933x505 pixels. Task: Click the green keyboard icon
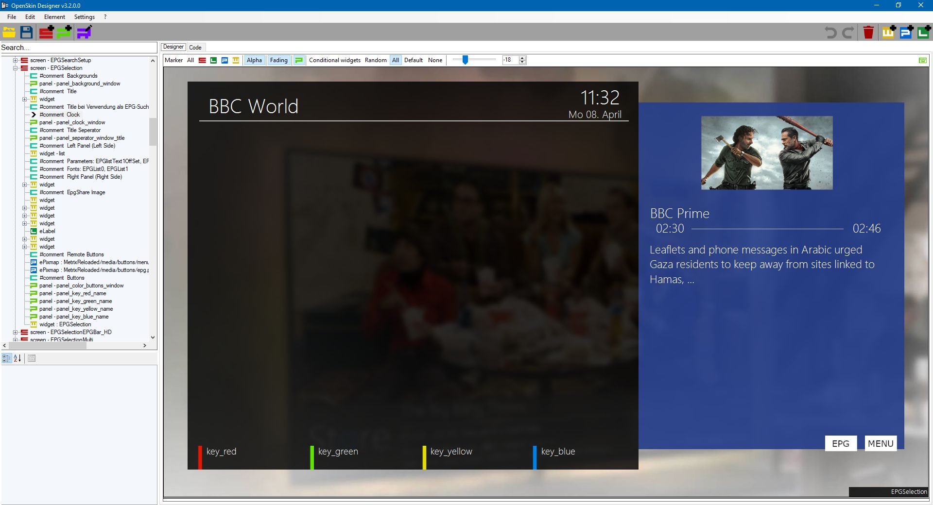922,60
